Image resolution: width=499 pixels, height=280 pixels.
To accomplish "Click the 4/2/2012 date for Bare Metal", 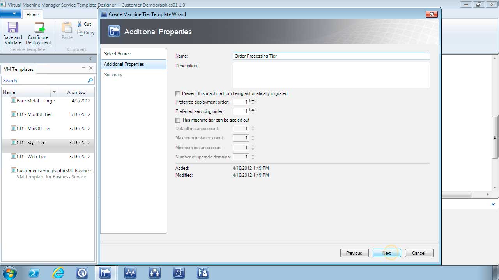I will (x=81, y=100).
